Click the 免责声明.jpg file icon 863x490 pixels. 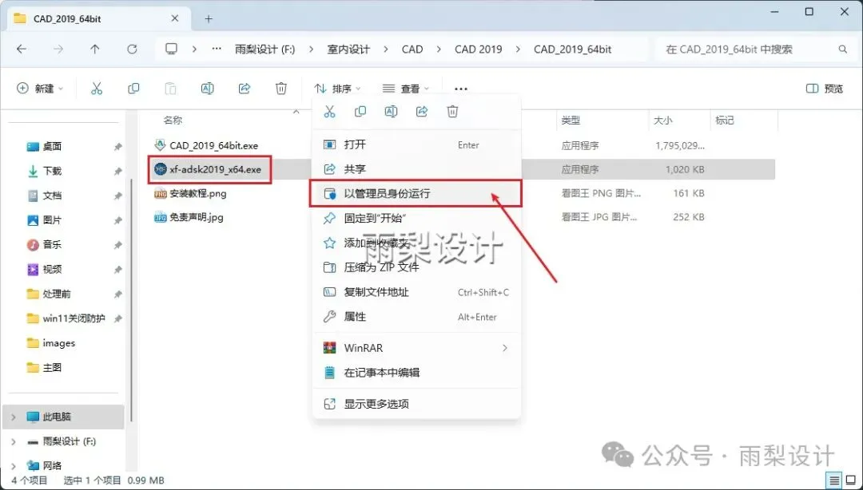click(160, 217)
